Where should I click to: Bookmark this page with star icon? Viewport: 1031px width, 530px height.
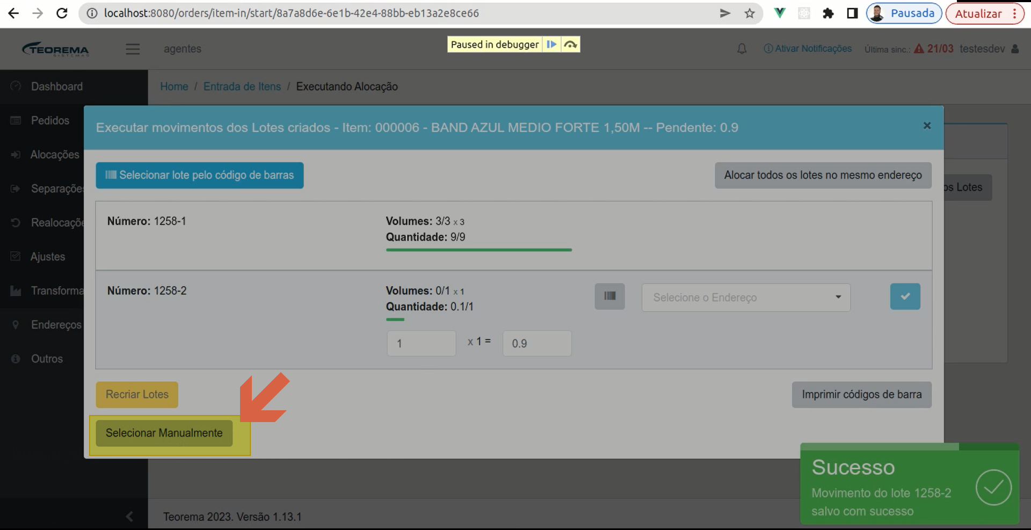point(750,13)
